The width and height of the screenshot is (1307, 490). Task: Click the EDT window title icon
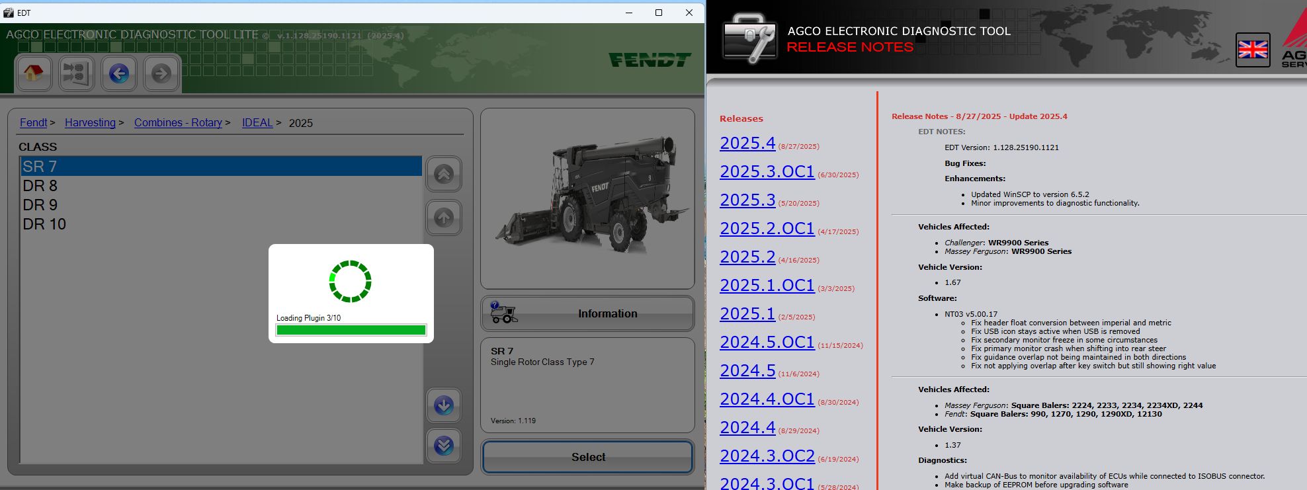click(x=9, y=13)
